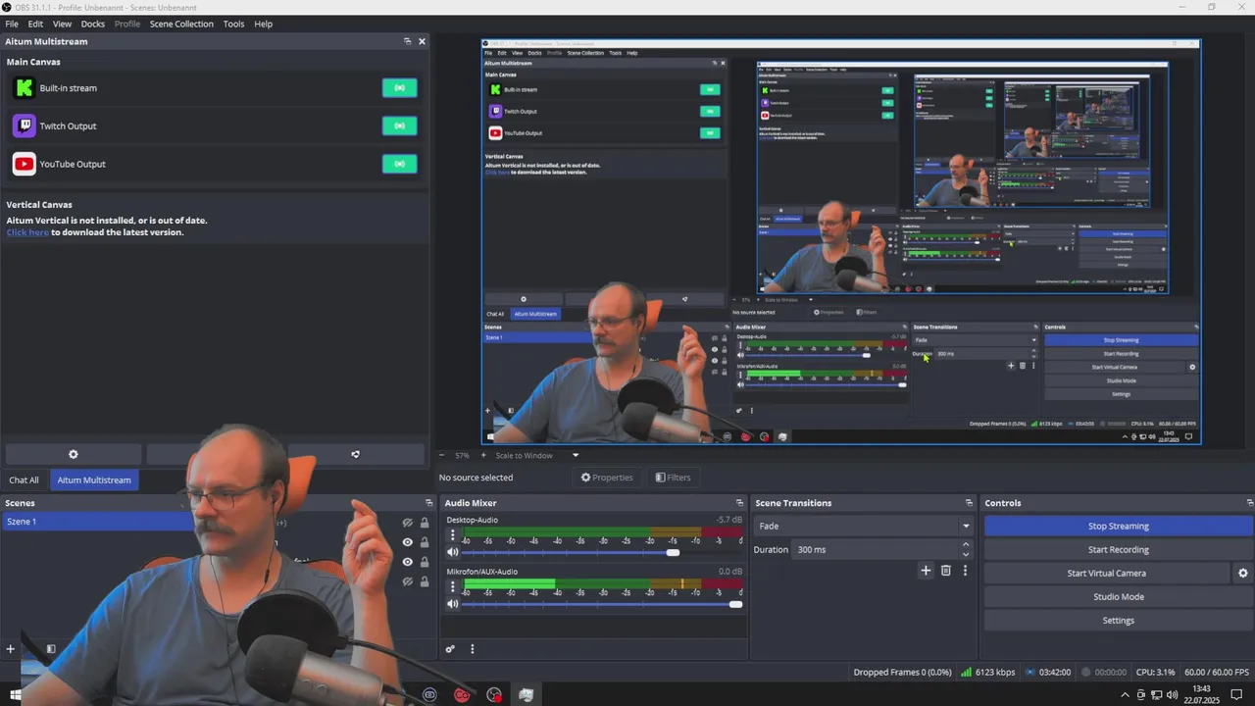Toggle visibility eye of topmost source row

(408, 523)
